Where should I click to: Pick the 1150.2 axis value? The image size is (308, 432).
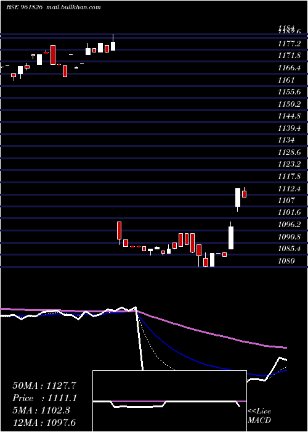click(x=289, y=104)
